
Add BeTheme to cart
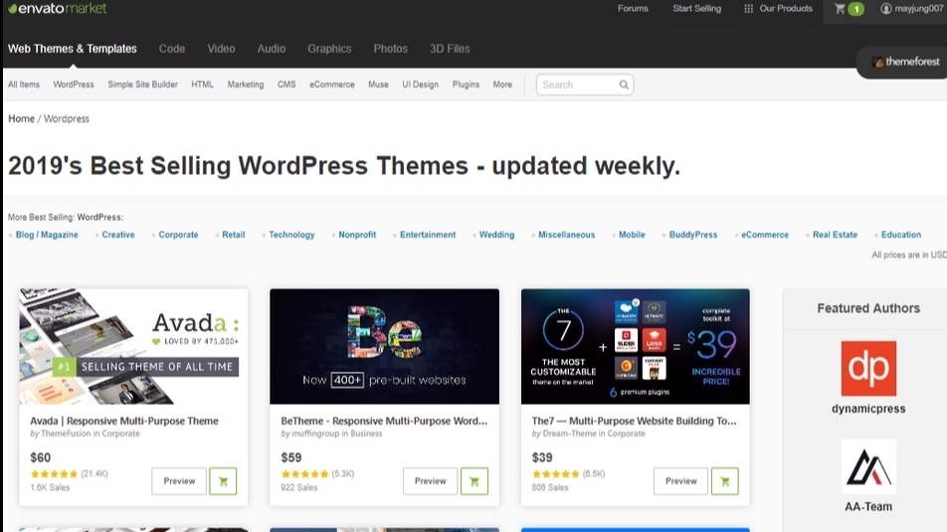pos(474,481)
